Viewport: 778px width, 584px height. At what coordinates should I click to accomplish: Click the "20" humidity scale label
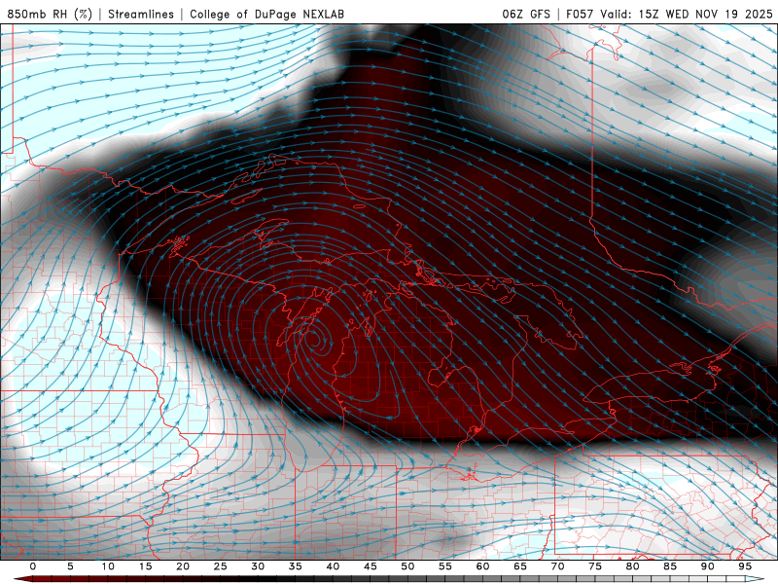click(183, 566)
